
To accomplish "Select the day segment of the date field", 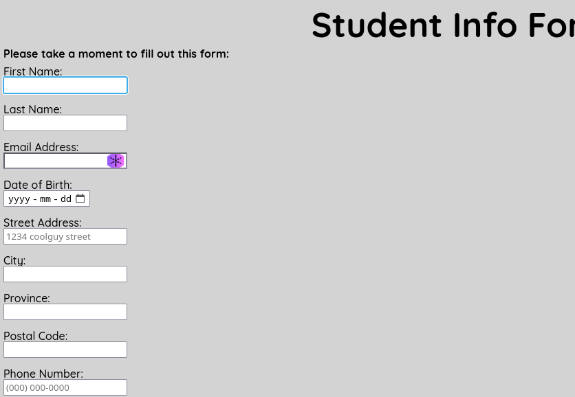I will pyautogui.click(x=66, y=199).
